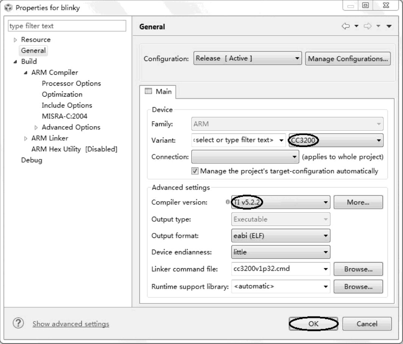Click the compiler version info icon
The width and height of the screenshot is (403, 344).
[x=228, y=202]
